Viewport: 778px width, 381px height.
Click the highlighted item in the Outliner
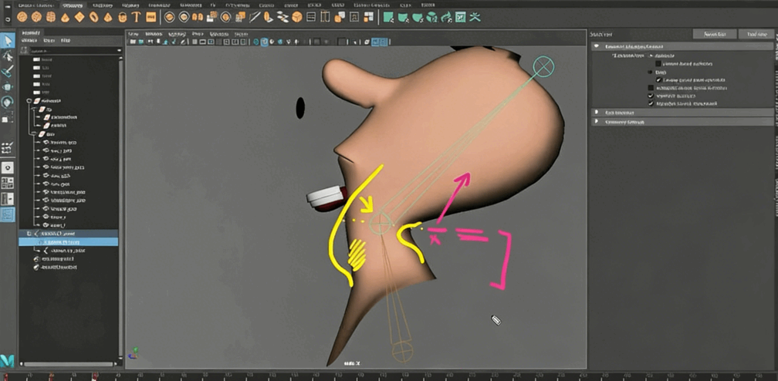click(69, 241)
